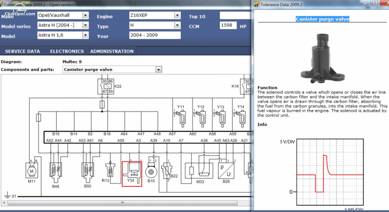The image size is (389, 212).
Task: Click the Info heading in info window
Action: click(x=262, y=124)
